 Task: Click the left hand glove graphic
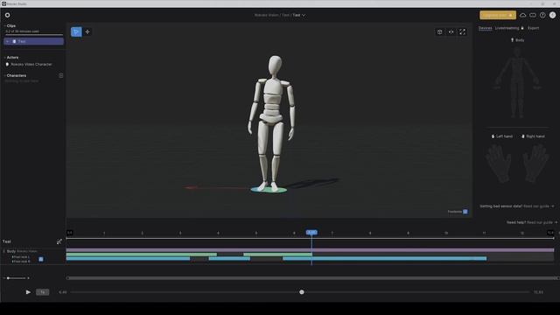(498, 164)
